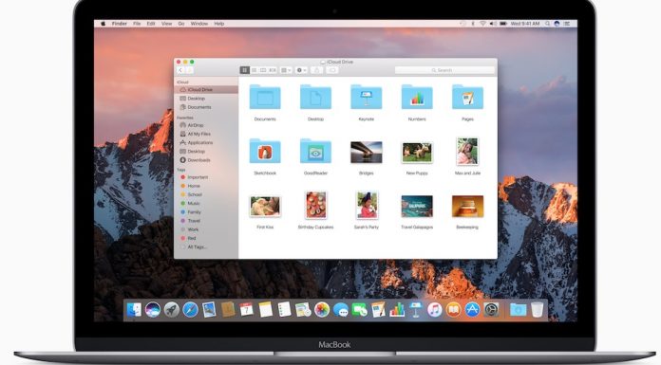Select the Documents folder in the file grid
Viewport: 661px width, 365px height.
pyautogui.click(x=265, y=98)
